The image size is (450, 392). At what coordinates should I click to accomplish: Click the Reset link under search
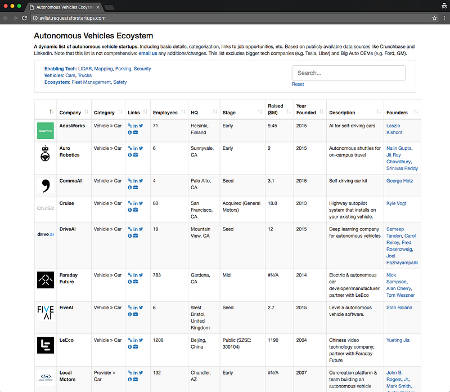[x=298, y=84]
